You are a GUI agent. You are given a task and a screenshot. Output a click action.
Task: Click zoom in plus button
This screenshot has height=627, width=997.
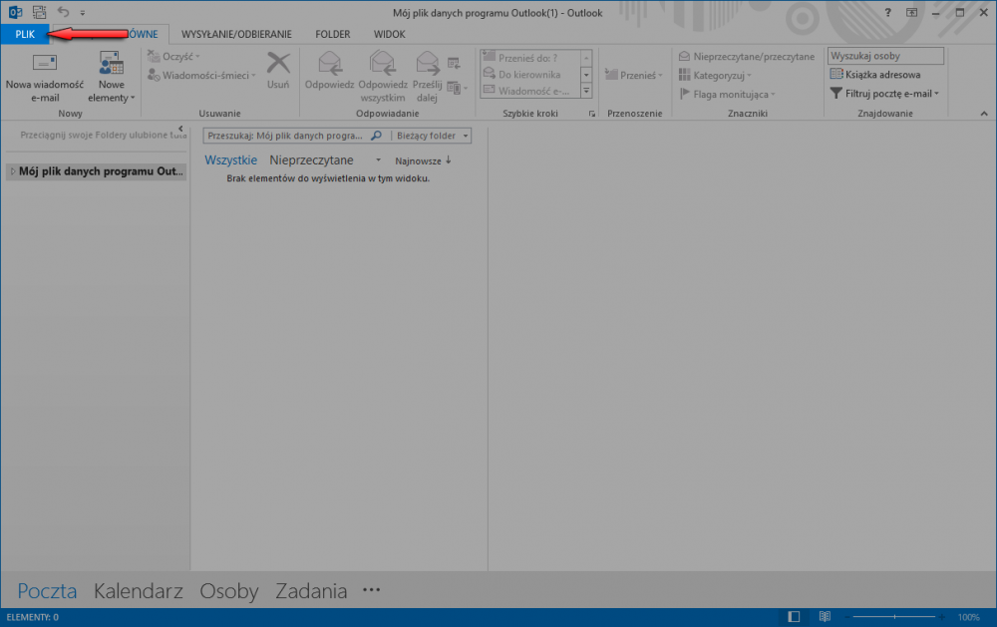coord(942,617)
